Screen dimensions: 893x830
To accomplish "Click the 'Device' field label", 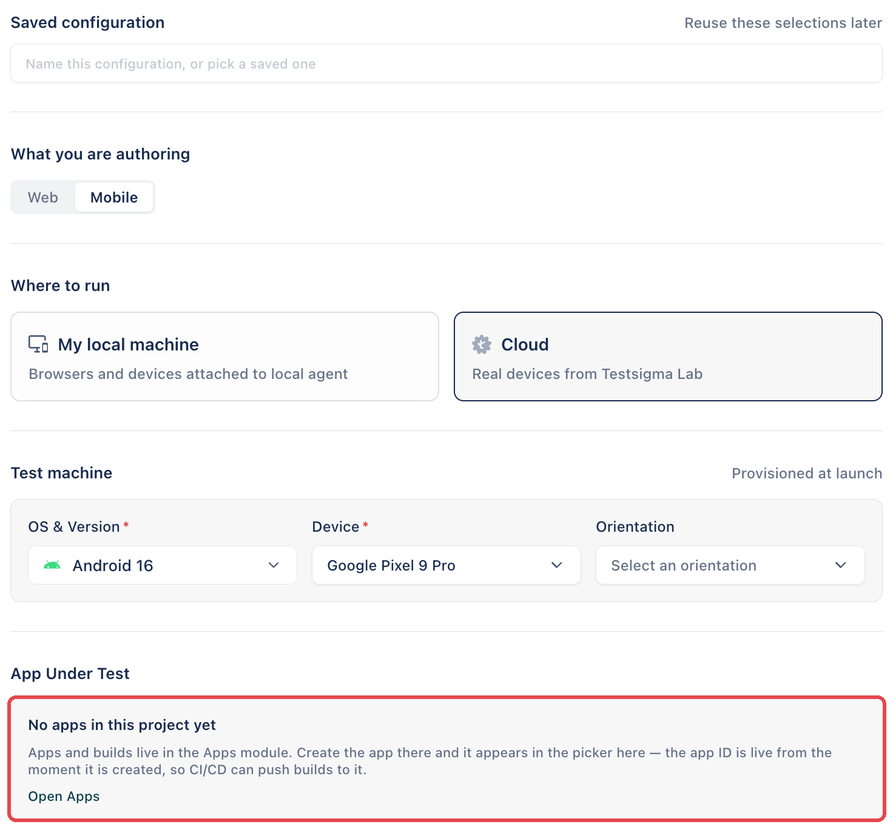I will 335,527.
